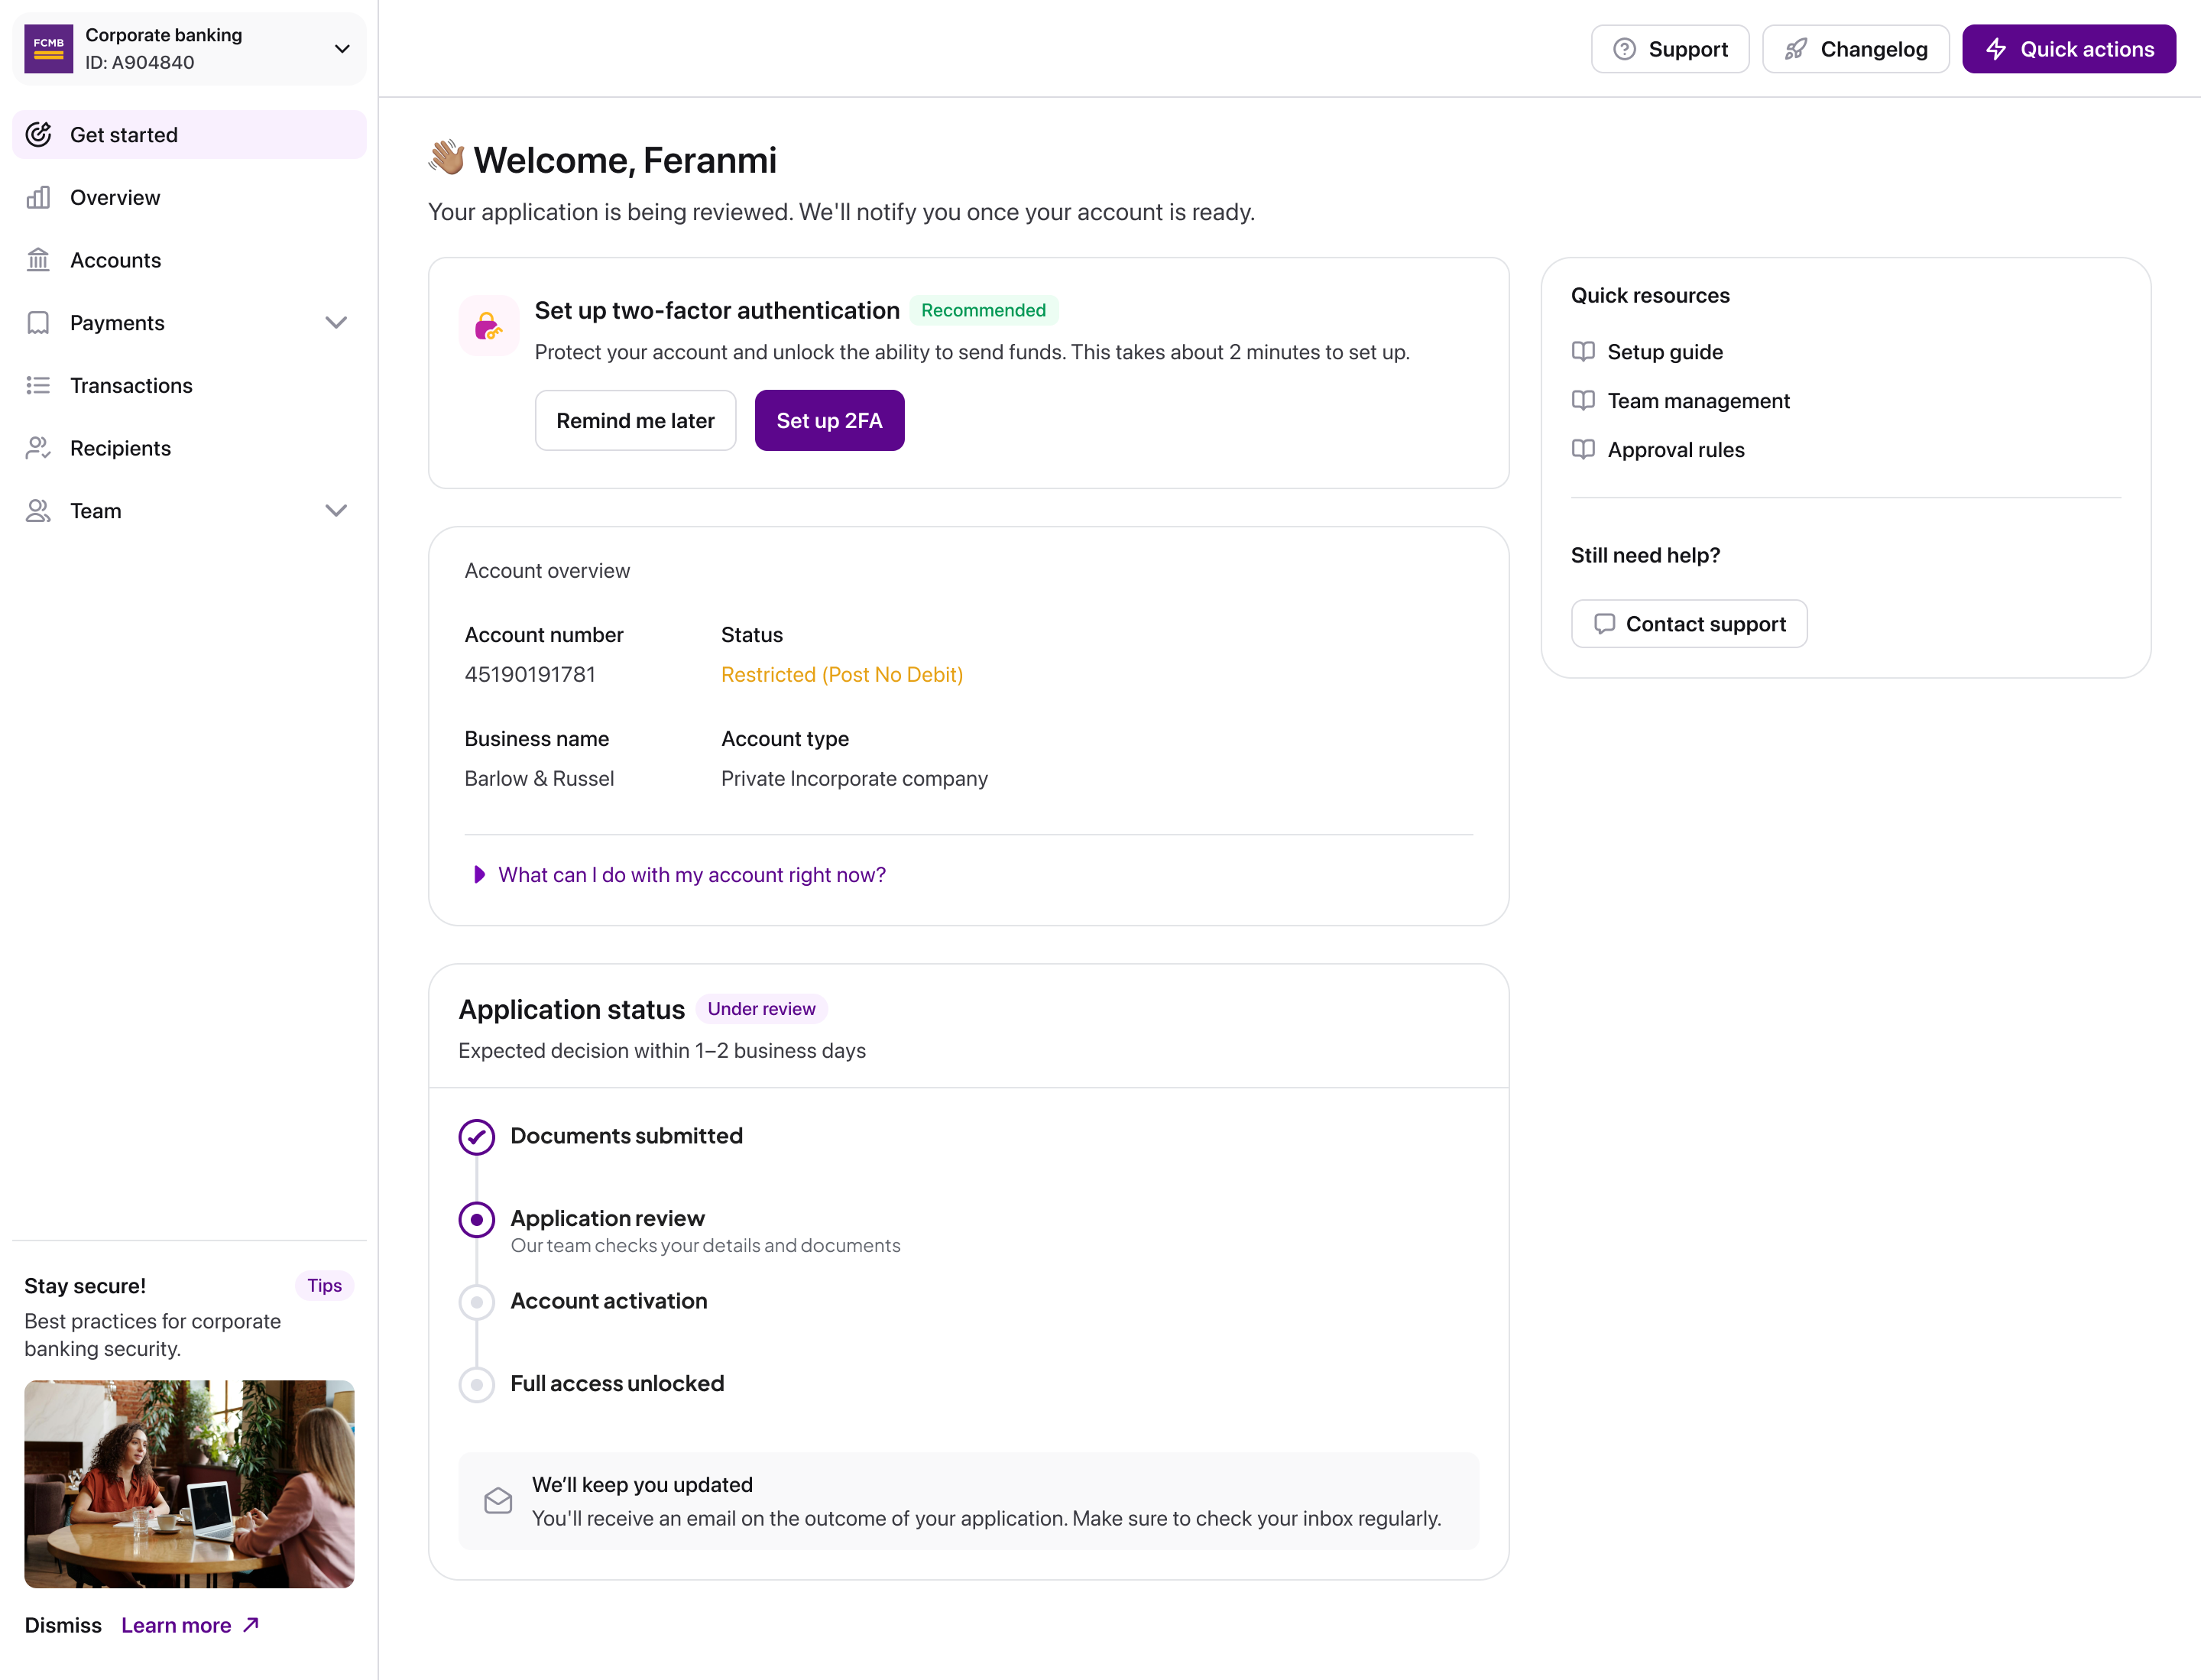Expand 'What can I do with my account right now?'
The width and height of the screenshot is (2201, 1680).
691,875
